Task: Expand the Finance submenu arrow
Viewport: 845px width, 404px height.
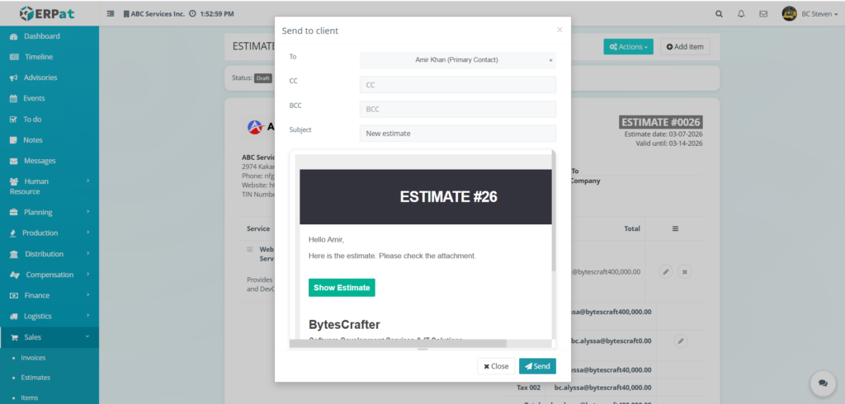Action: point(87,295)
